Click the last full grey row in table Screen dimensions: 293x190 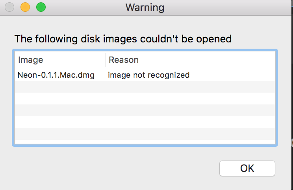(x=145, y=133)
